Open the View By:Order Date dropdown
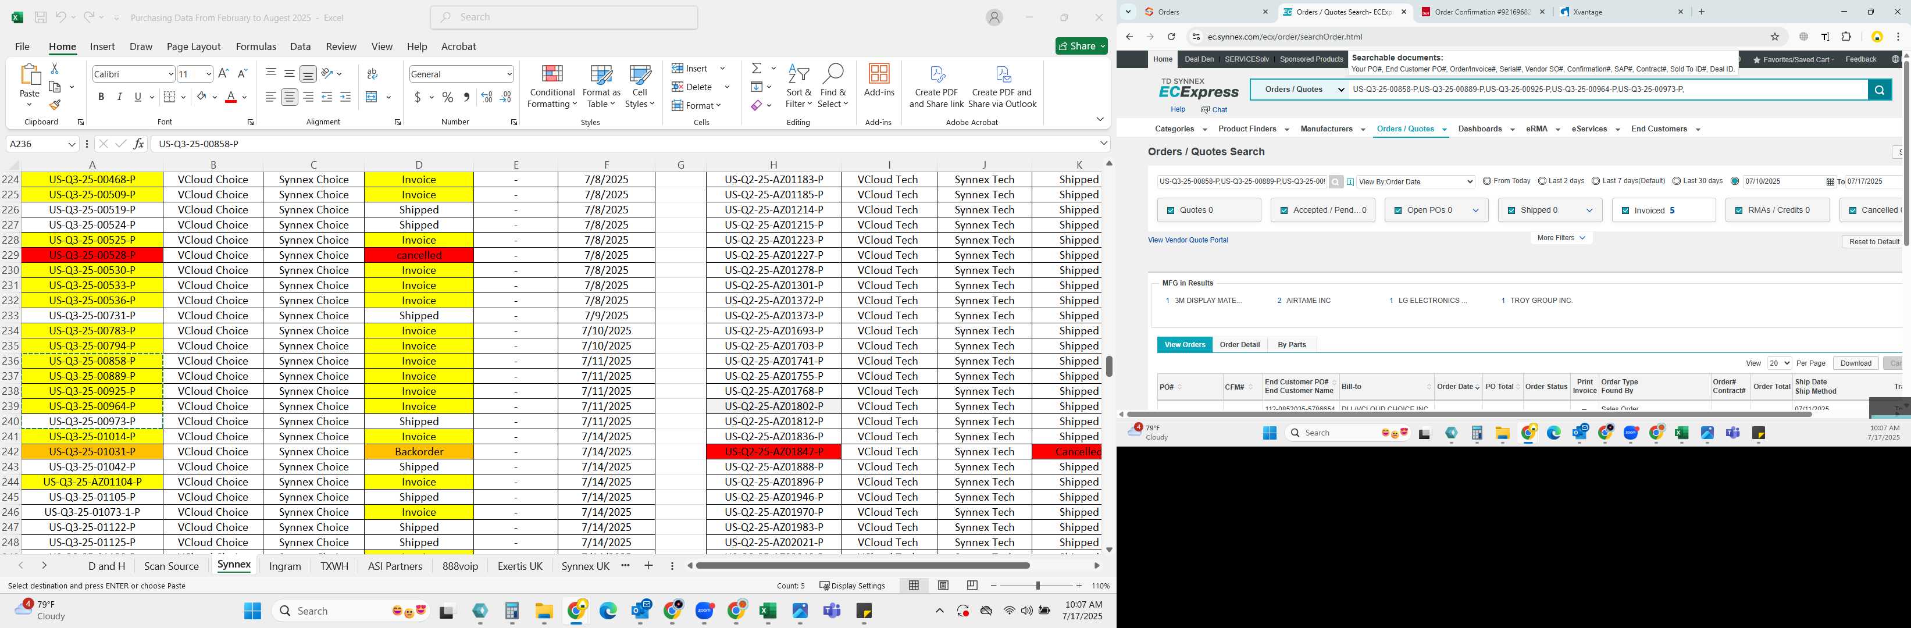 [x=1416, y=181]
